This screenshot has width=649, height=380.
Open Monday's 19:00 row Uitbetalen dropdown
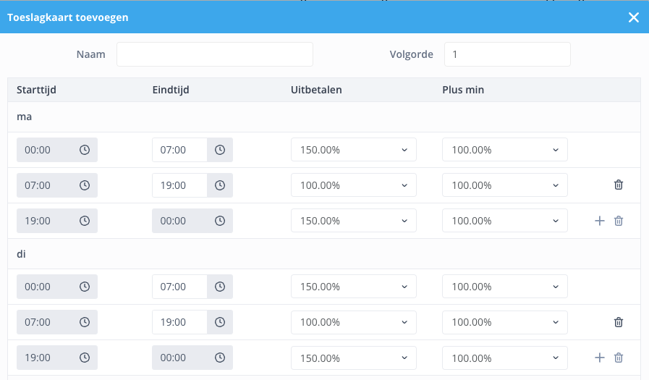(354, 221)
